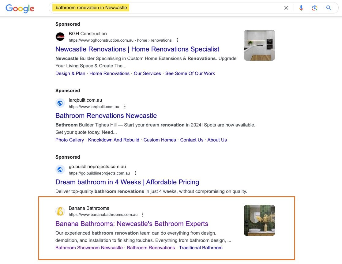The width and height of the screenshot is (342, 264).
Task: Click the go.buildlineprojects.com.au site name
Action: (x=97, y=167)
